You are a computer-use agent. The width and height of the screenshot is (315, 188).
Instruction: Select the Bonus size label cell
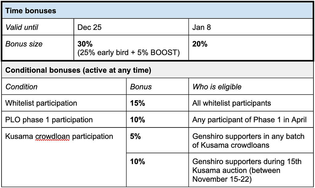[38, 48]
